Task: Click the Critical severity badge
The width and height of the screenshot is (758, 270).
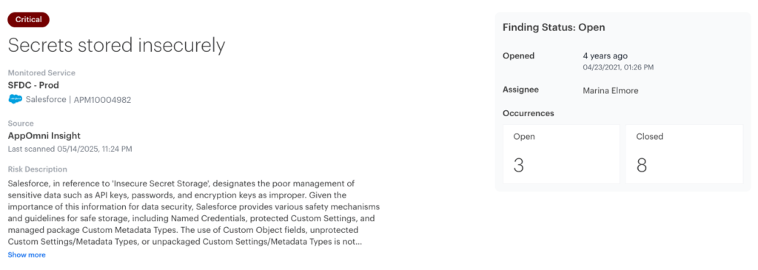Action: 29,20
